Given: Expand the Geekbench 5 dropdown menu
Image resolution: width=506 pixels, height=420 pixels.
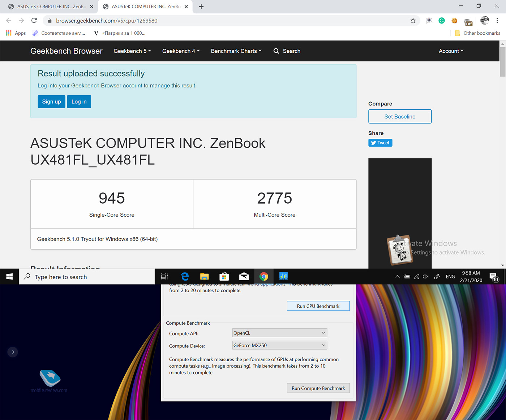Looking at the screenshot, I should (132, 51).
